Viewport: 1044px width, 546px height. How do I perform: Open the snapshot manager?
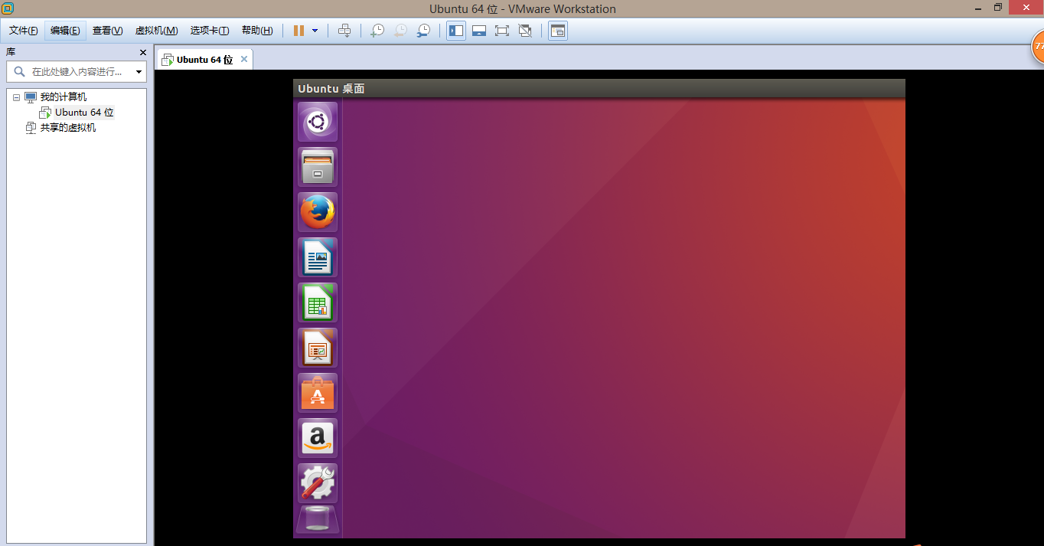(423, 31)
